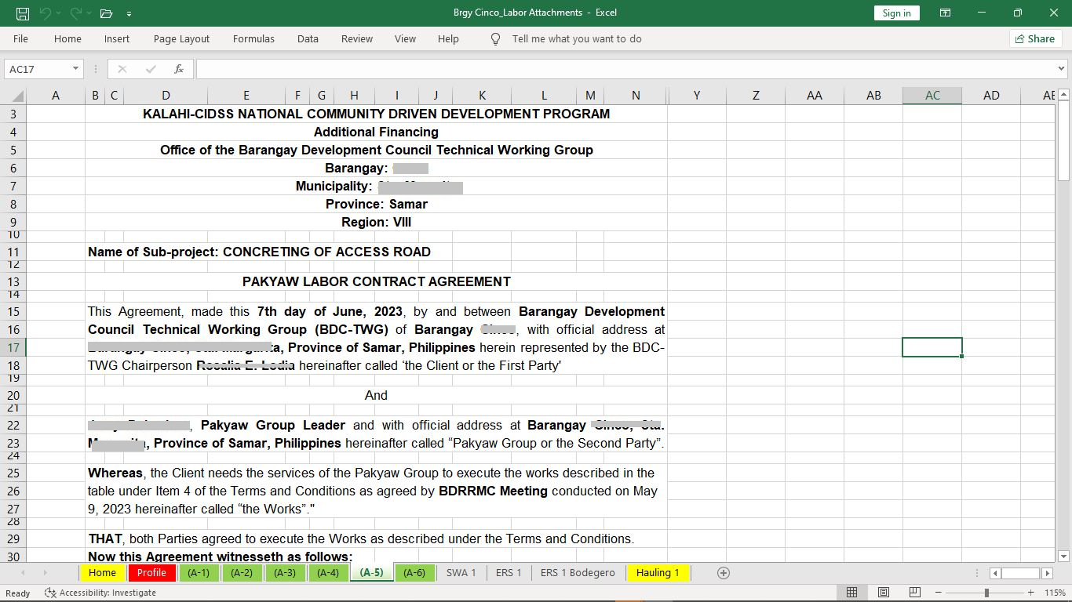1072x602 pixels.
Task: Click the Undo arrow icon
Action: pyautogui.click(x=46, y=13)
